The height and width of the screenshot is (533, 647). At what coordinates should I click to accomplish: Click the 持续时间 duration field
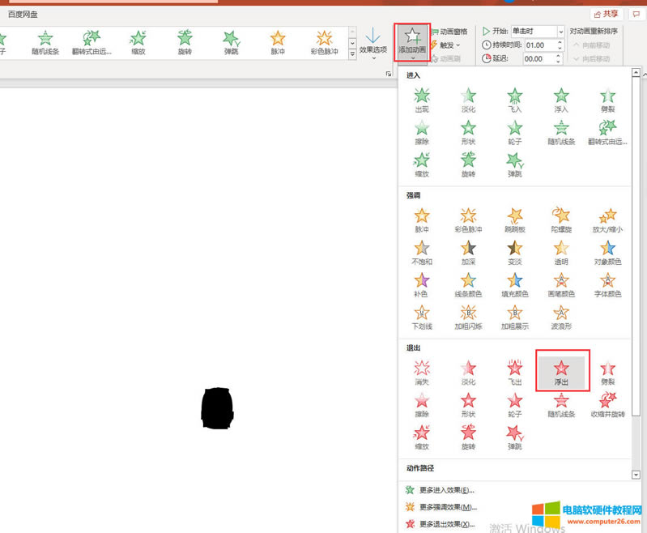tap(544, 45)
